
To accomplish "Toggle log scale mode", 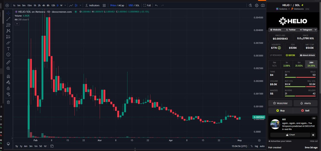I will (256, 146).
